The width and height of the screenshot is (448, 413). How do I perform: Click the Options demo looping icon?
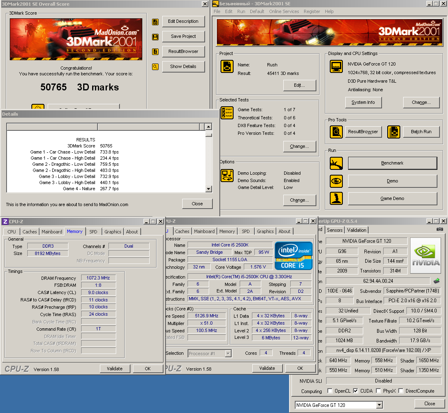tap(227, 175)
